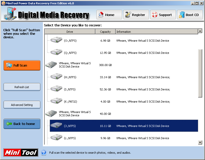The width and height of the screenshot is (205, 160).
Task: Click Refresh List button
Action: (22, 87)
